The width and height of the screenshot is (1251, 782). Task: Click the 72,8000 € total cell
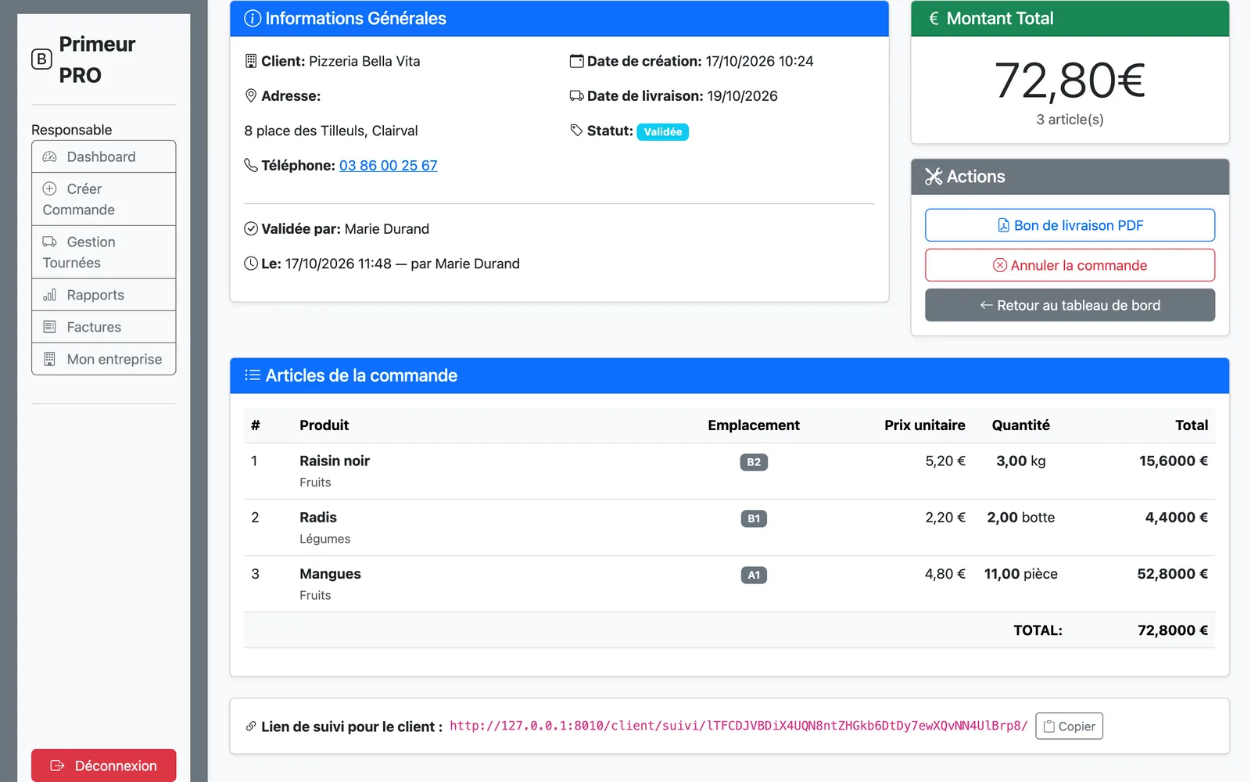(1172, 630)
